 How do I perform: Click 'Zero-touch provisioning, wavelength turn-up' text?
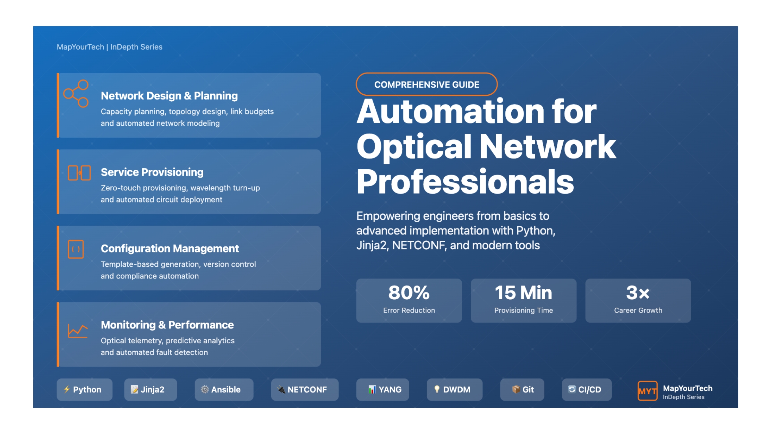pyautogui.click(x=180, y=188)
